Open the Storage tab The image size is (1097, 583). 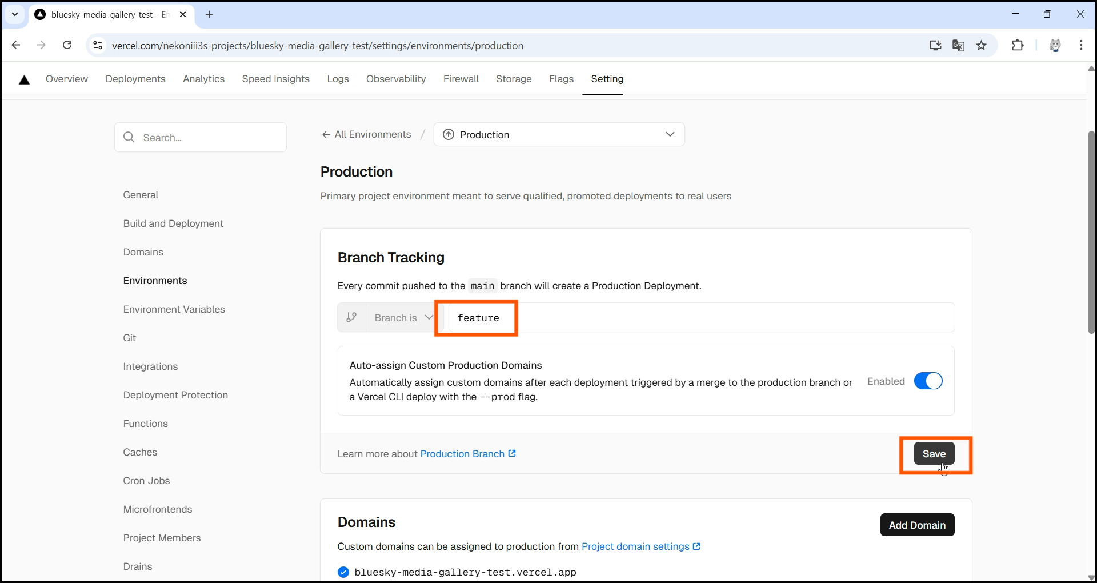click(514, 79)
